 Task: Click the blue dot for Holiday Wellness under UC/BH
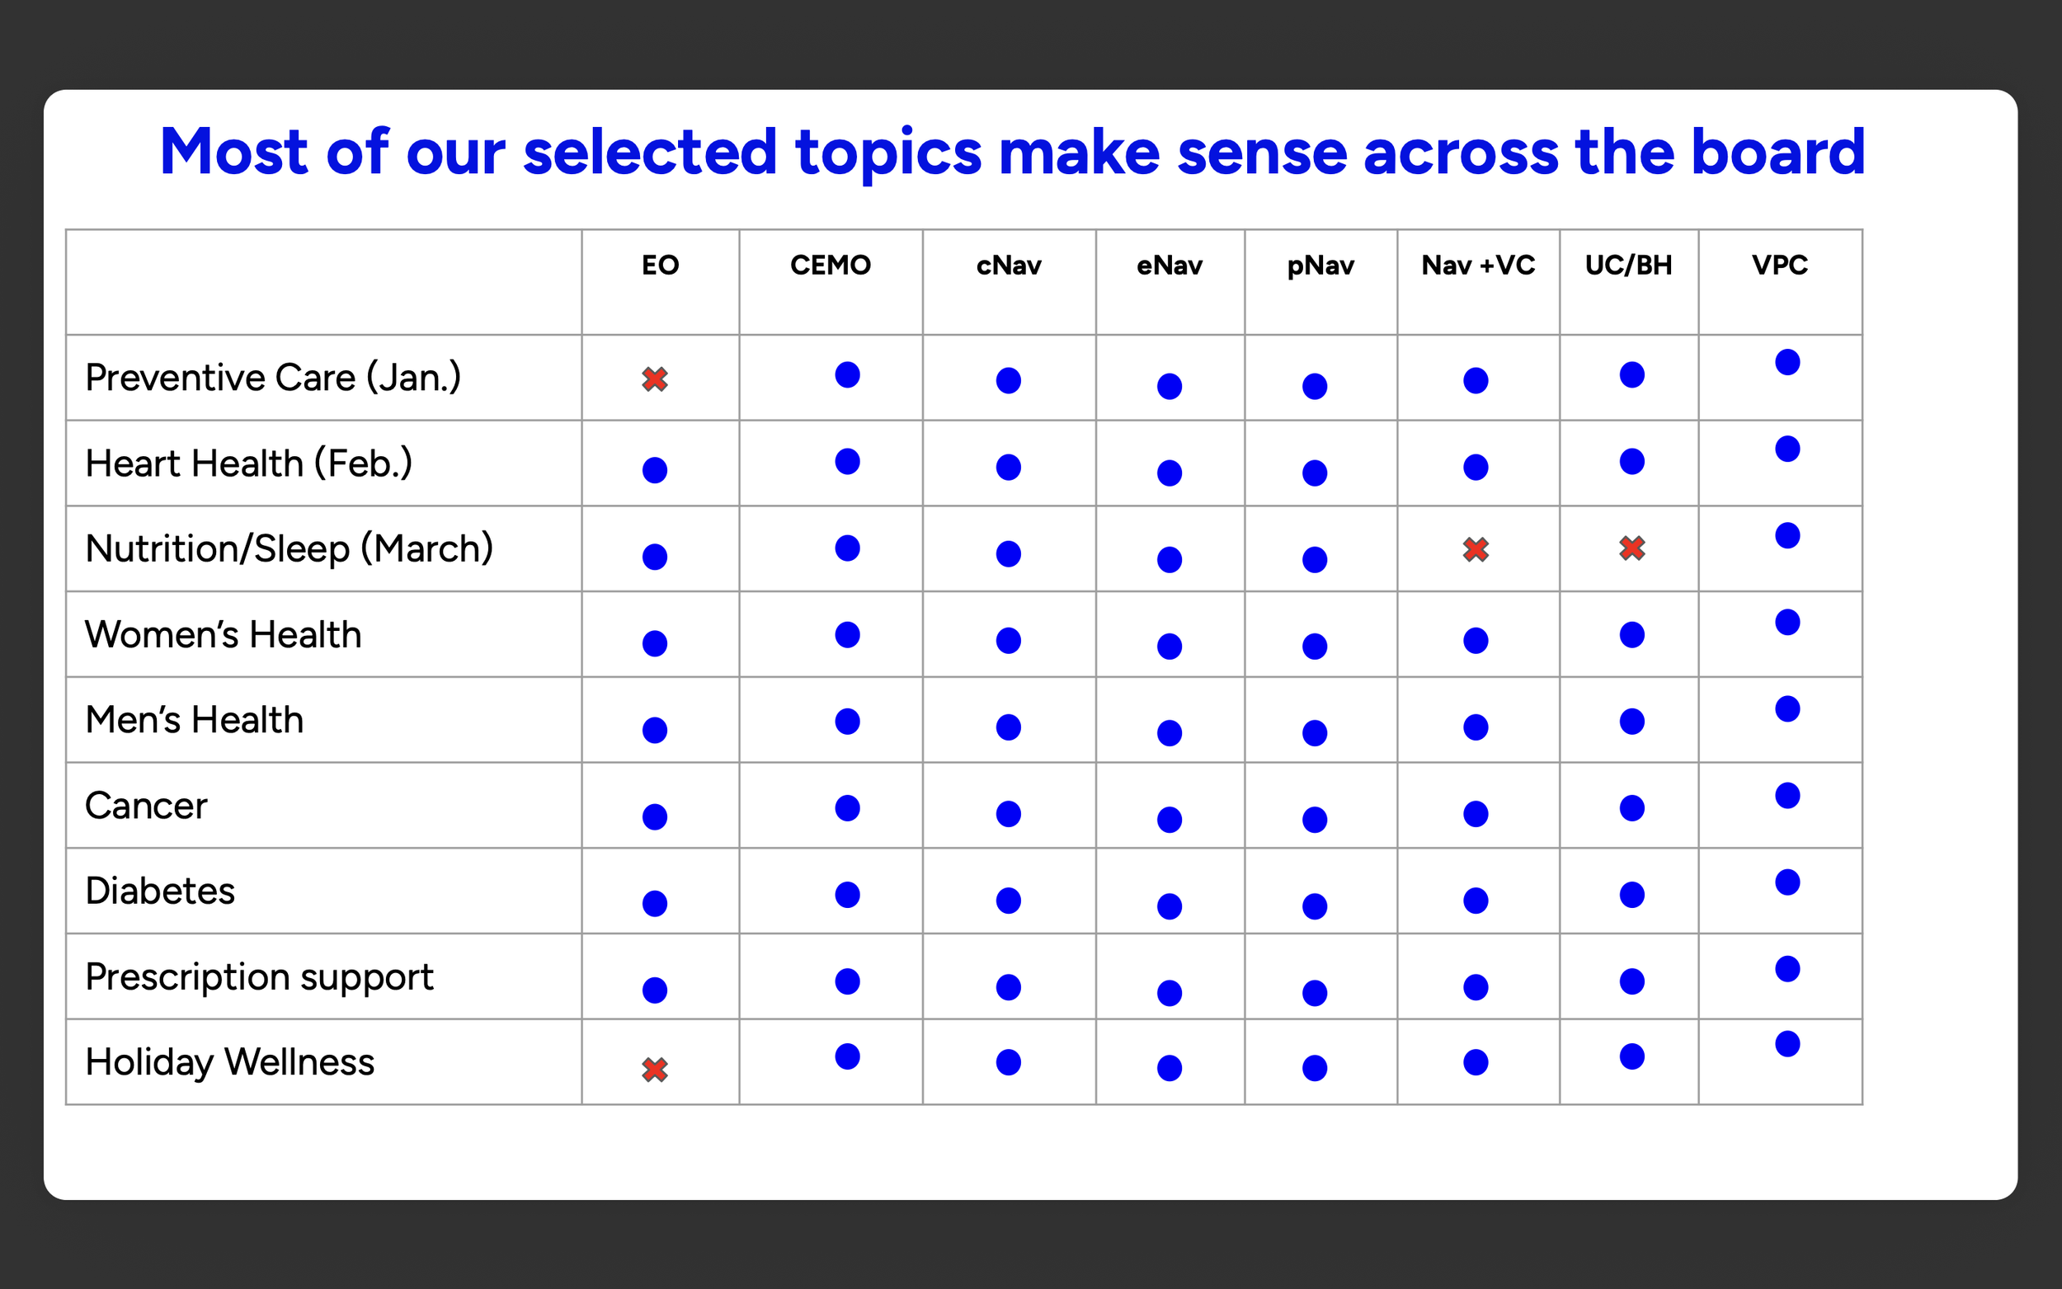tap(1631, 1057)
